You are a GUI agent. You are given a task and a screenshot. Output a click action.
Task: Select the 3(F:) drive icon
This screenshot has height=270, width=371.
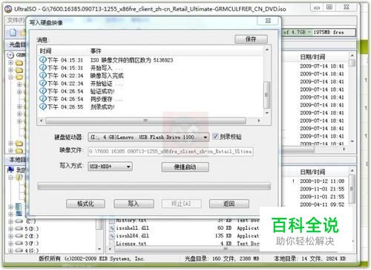click(x=19, y=243)
